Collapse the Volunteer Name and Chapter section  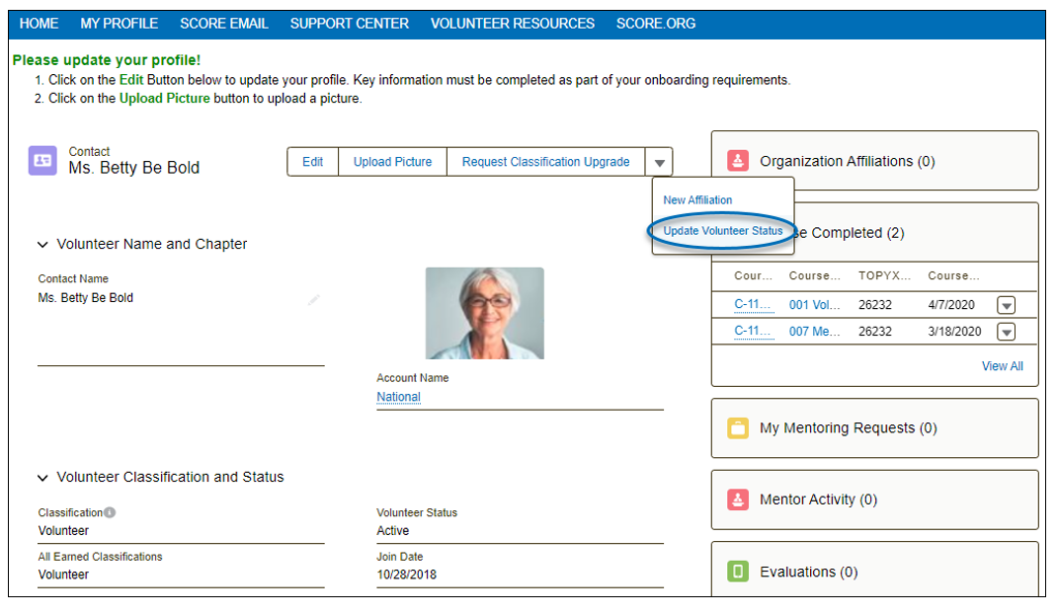tap(42, 245)
